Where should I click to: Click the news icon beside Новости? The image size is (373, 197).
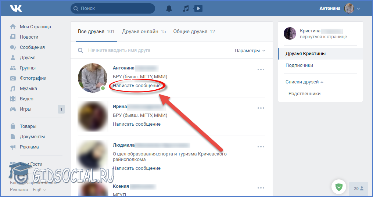(13, 37)
